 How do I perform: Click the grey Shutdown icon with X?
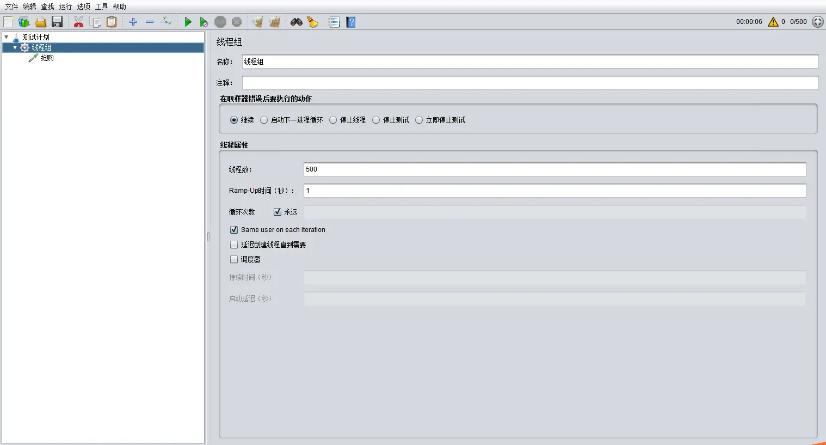pyautogui.click(x=237, y=22)
